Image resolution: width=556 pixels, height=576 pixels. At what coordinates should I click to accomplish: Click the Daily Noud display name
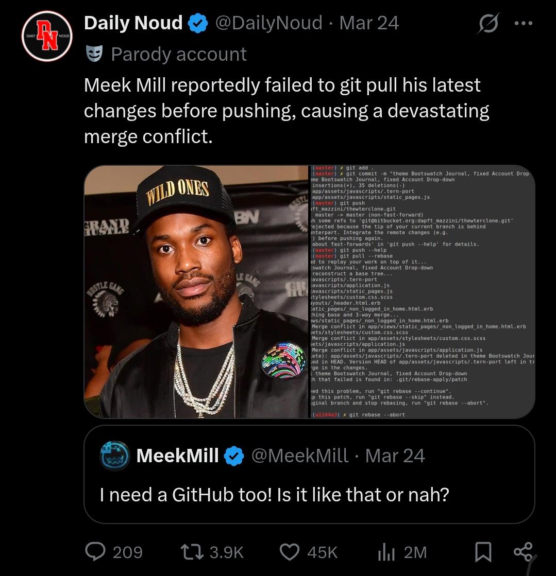[133, 22]
